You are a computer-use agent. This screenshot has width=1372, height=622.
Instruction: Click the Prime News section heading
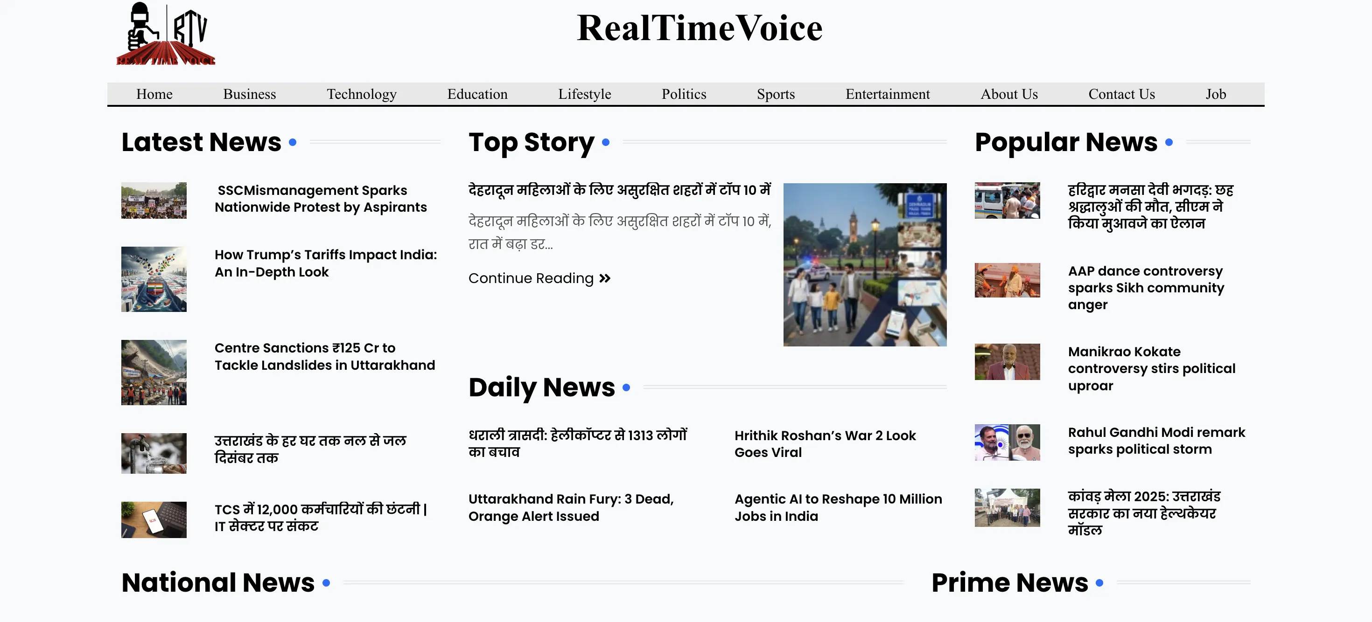[1010, 583]
